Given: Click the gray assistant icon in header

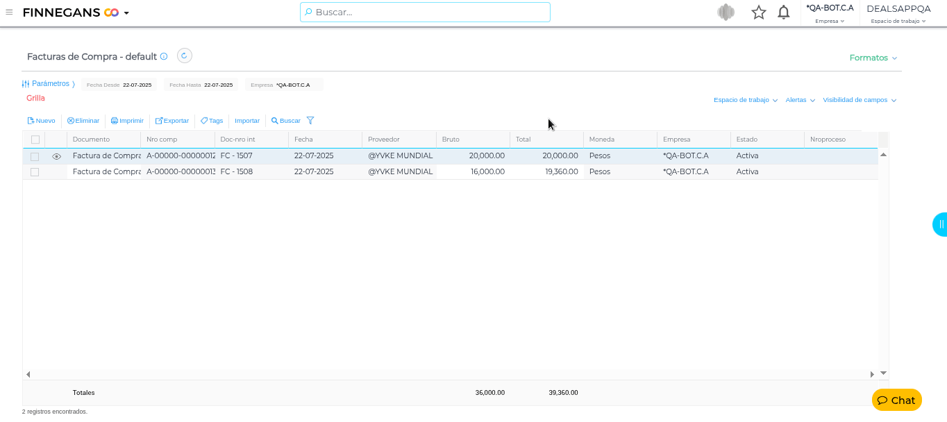Looking at the screenshot, I should point(726,12).
